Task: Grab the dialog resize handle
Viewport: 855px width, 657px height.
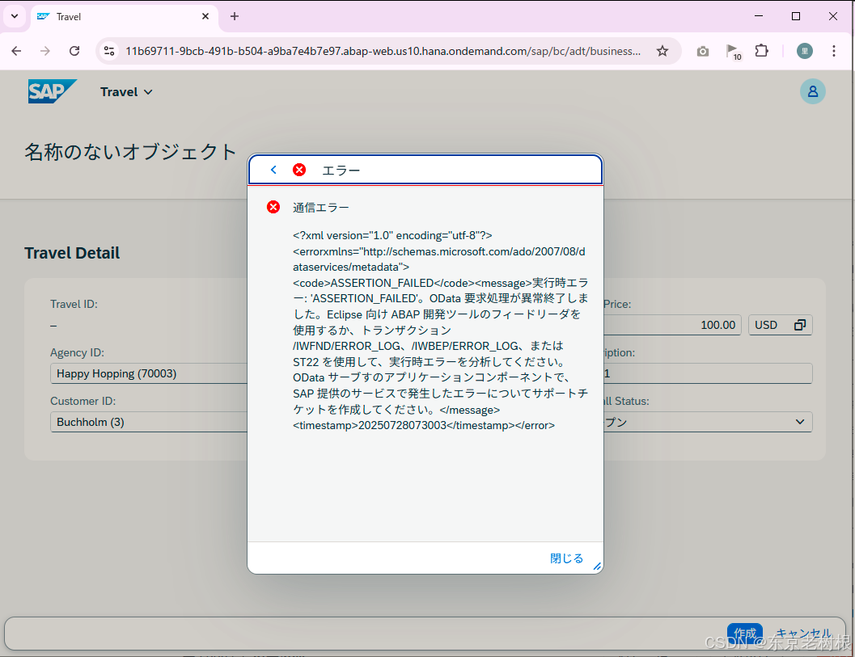Action: click(x=597, y=566)
